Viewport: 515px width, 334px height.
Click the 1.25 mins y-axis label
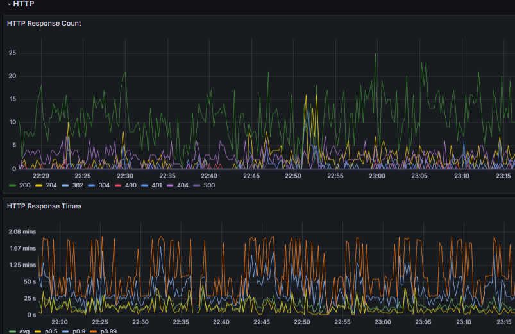coord(22,265)
